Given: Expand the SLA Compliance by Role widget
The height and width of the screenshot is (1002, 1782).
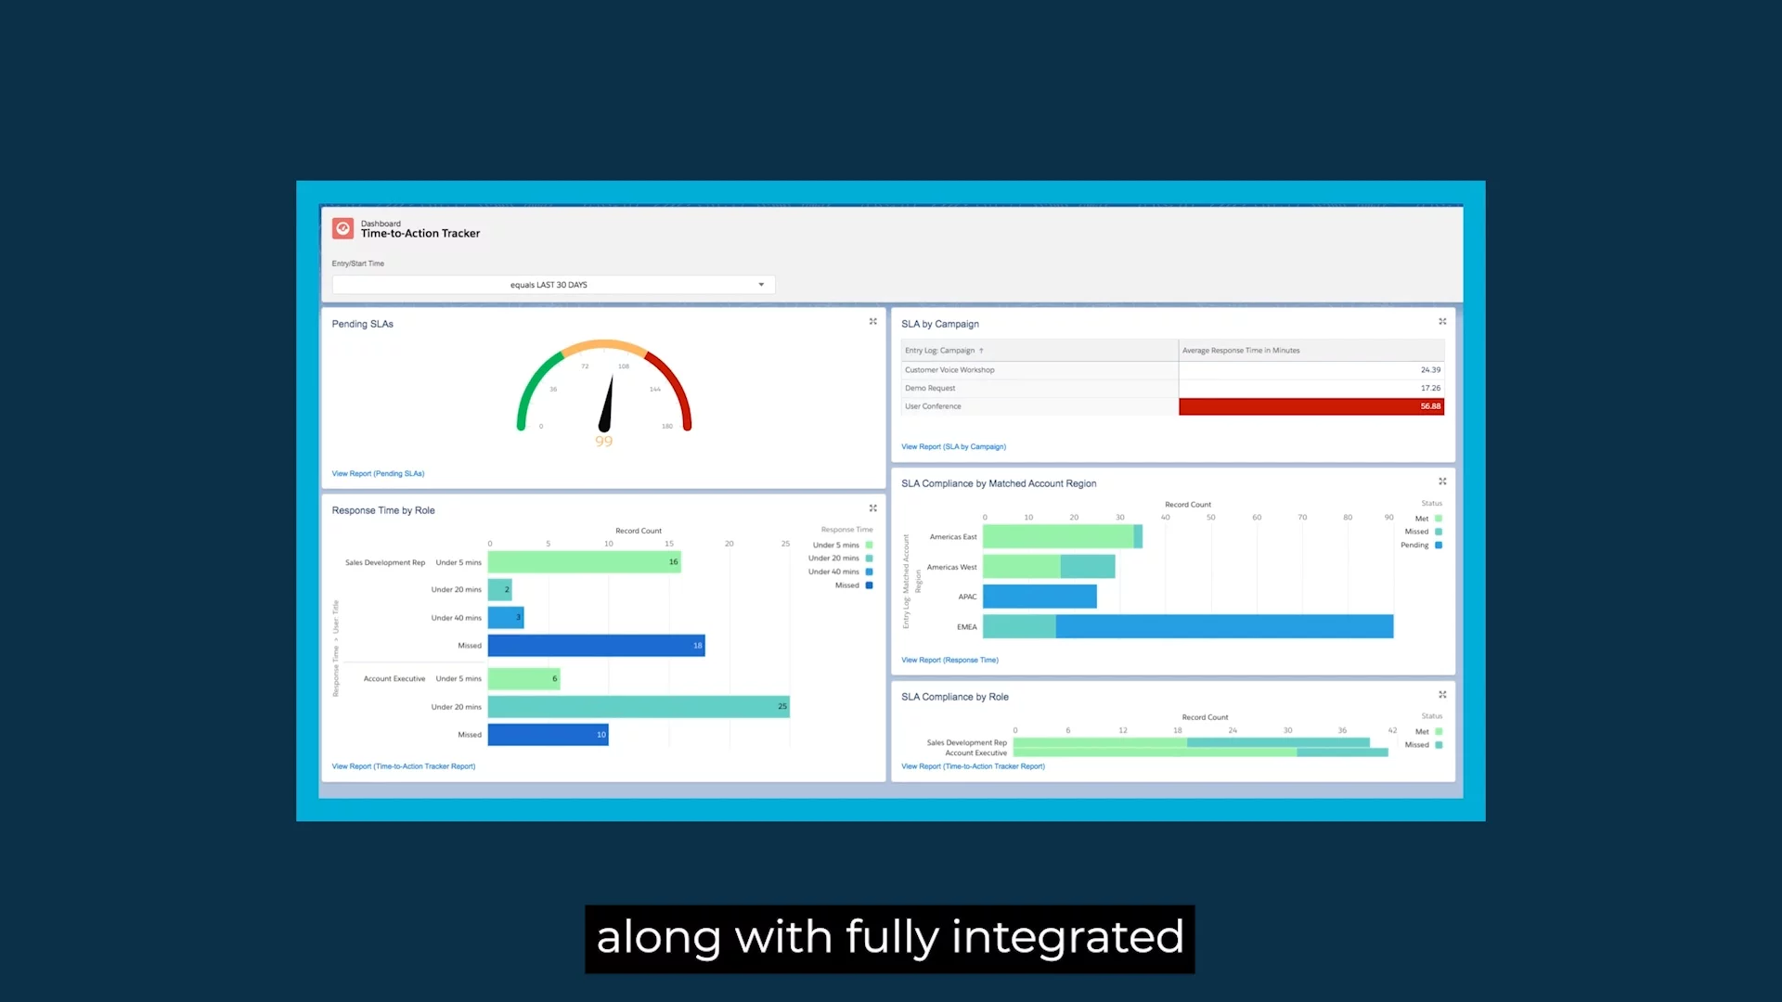Looking at the screenshot, I should [1442, 695].
